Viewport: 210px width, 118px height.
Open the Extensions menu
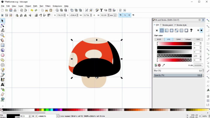pos(57,6)
